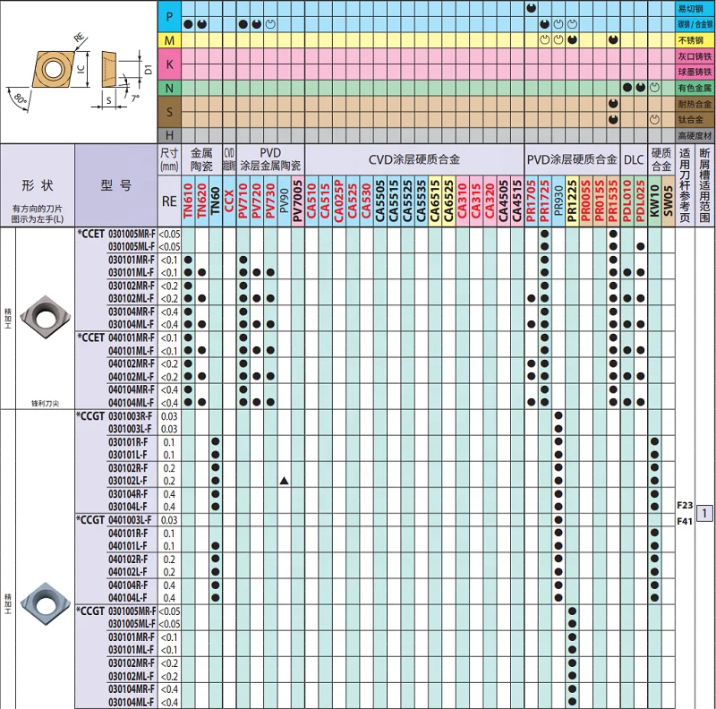
Task: Click the CA025P grade header
Action: tap(339, 201)
